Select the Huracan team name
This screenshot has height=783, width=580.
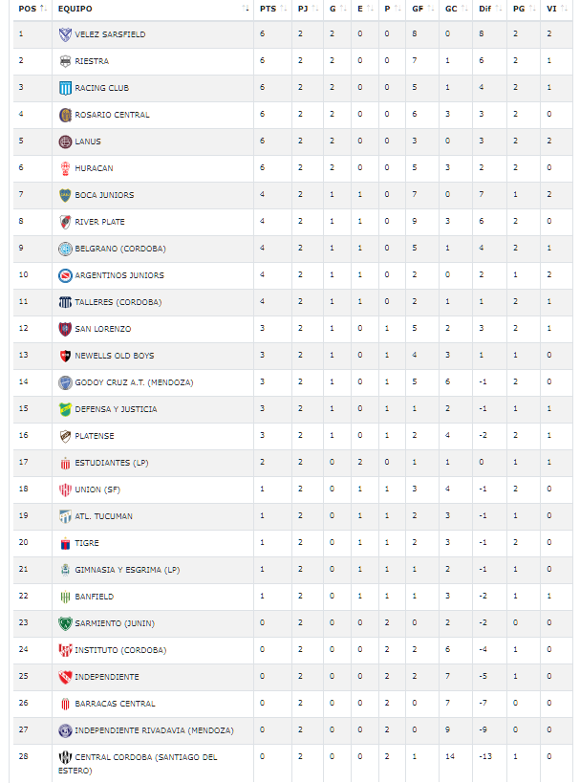(x=94, y=168)
